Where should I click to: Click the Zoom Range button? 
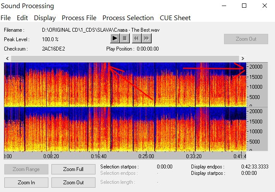[26, 169]
